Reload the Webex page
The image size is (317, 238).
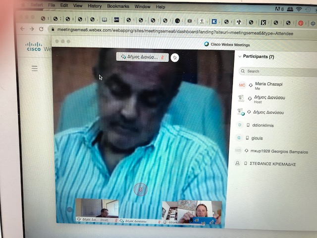click(x=41, y=29)
